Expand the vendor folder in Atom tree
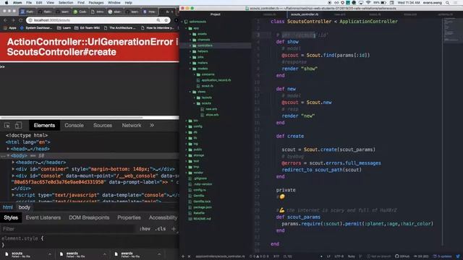The width and height of the screenshot is (463, 260). [186, 173]
